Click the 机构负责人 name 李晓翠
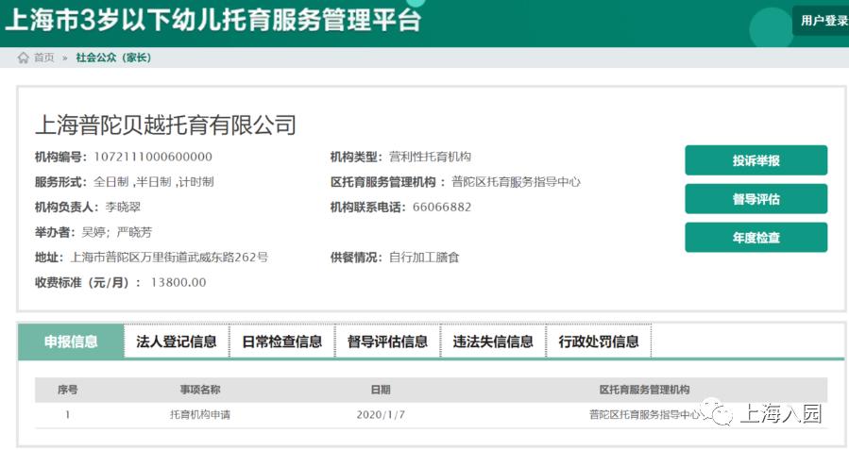The image size is (849, 450). [x=123, y=207]
